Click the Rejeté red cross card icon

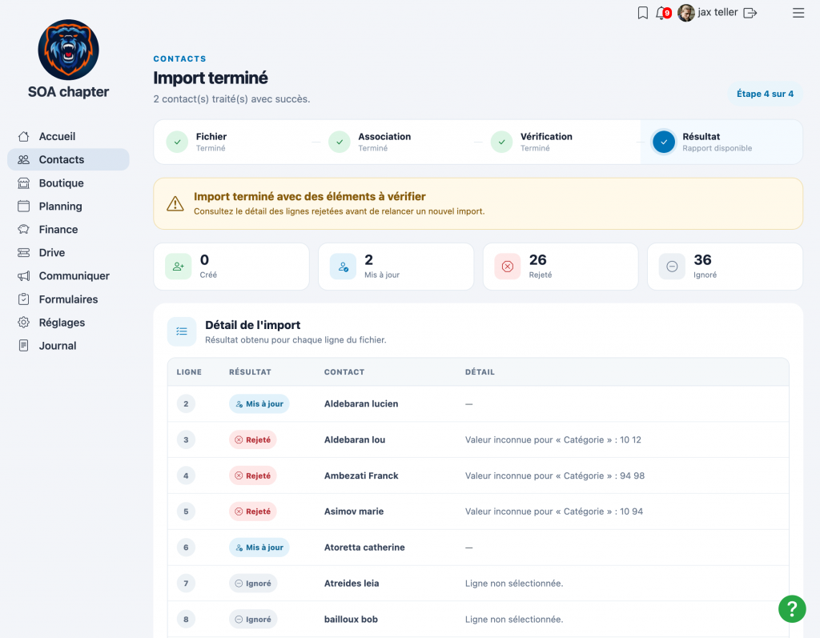(x=507, y=267)
